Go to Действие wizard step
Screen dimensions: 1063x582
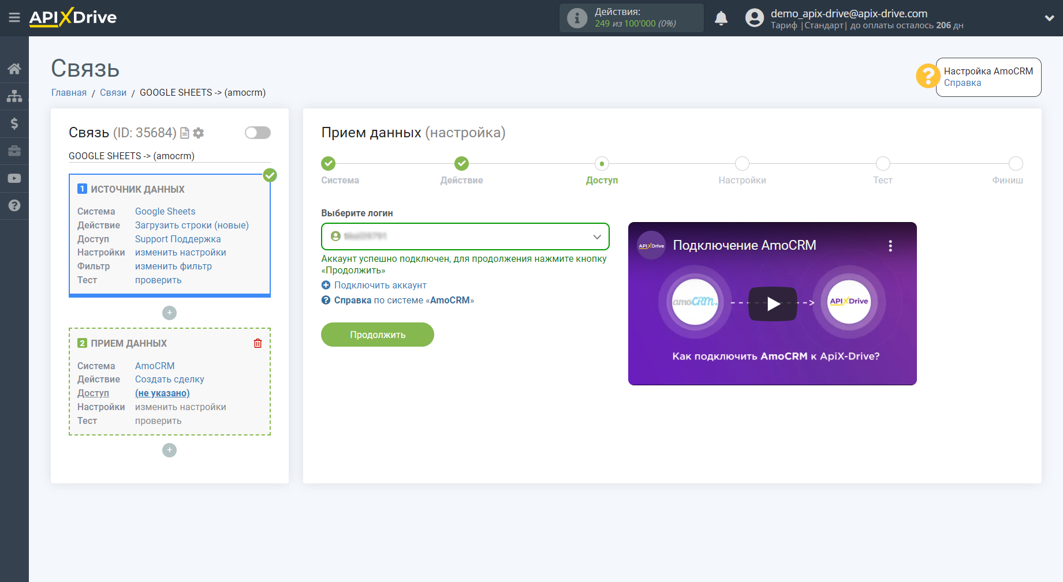pyautogui.click(x=461, y=164)
